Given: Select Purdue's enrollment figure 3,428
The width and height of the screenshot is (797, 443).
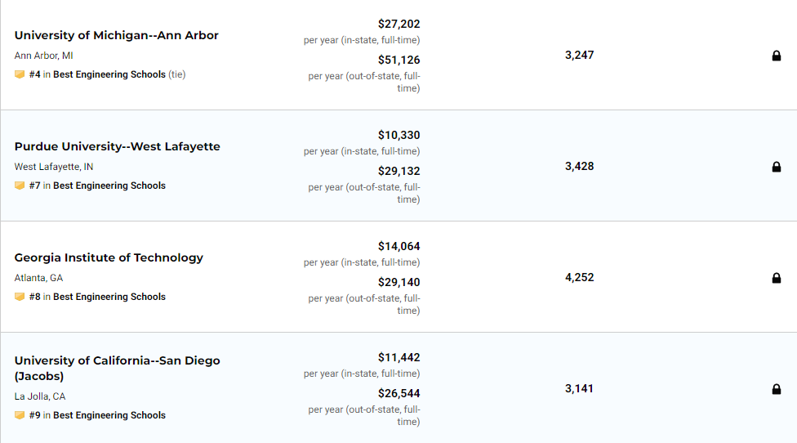Looking at the screenshot, I should pos(580,166).
